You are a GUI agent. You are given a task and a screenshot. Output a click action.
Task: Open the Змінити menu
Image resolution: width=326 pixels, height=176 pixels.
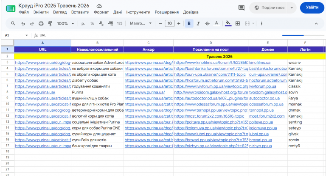point(41,12)
